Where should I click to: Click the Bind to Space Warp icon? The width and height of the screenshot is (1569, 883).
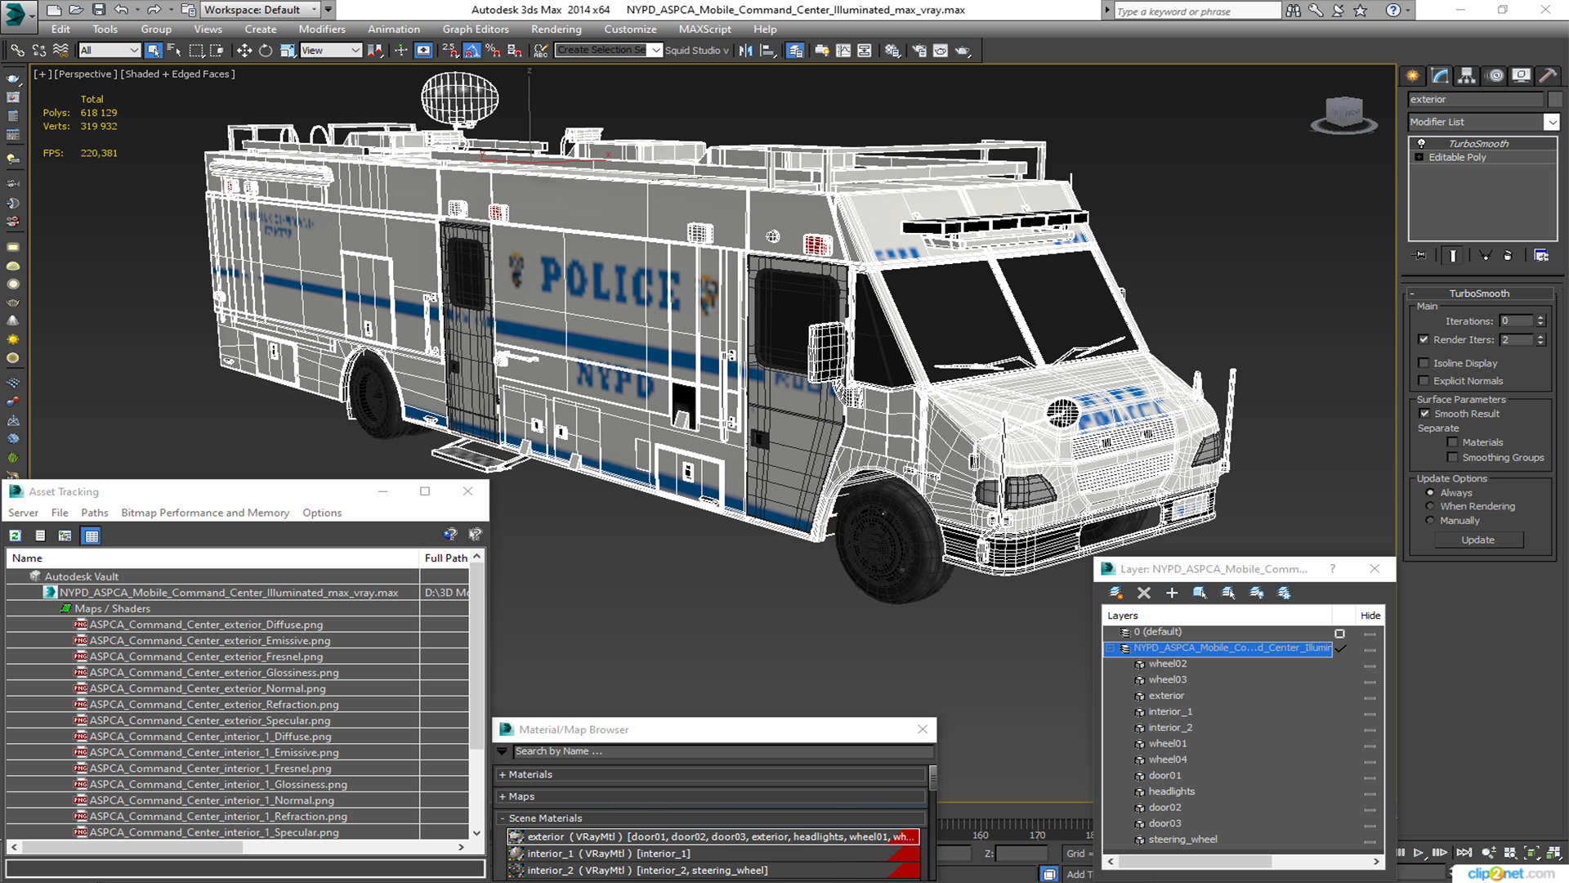pos(60,51)
